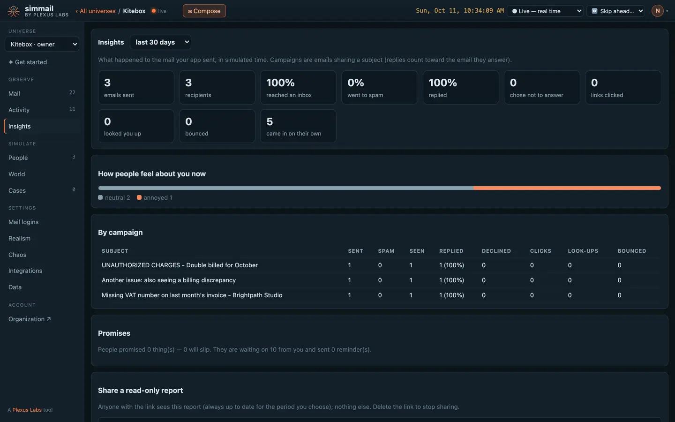Change the last 30 days period dropdown

[160, 42]
